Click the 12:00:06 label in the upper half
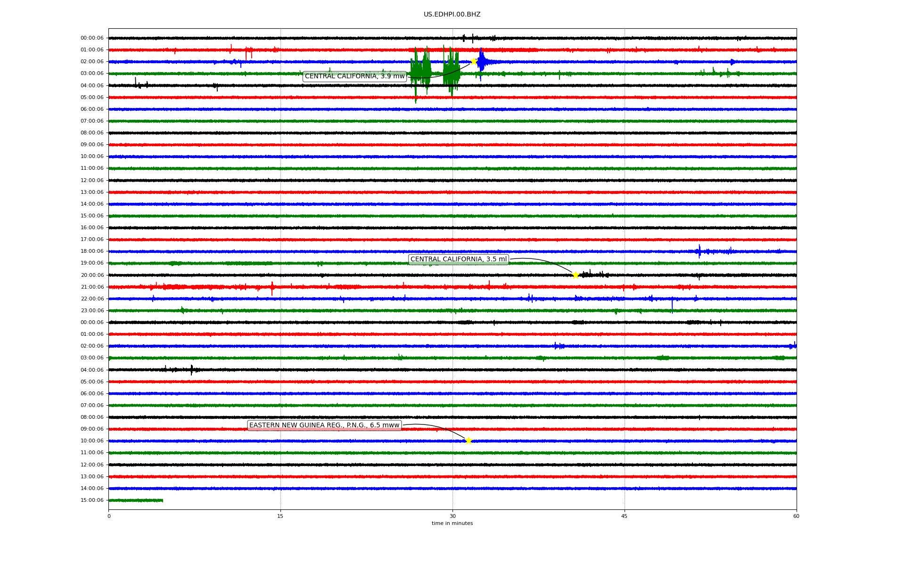The image size is (905, 566). point(92,180)
